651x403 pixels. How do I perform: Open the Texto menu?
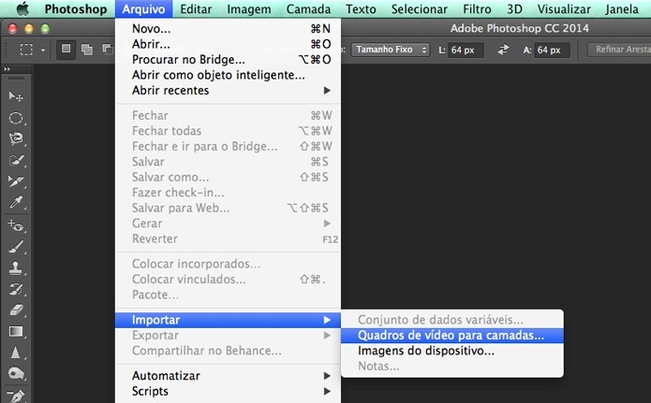(361, 8)
